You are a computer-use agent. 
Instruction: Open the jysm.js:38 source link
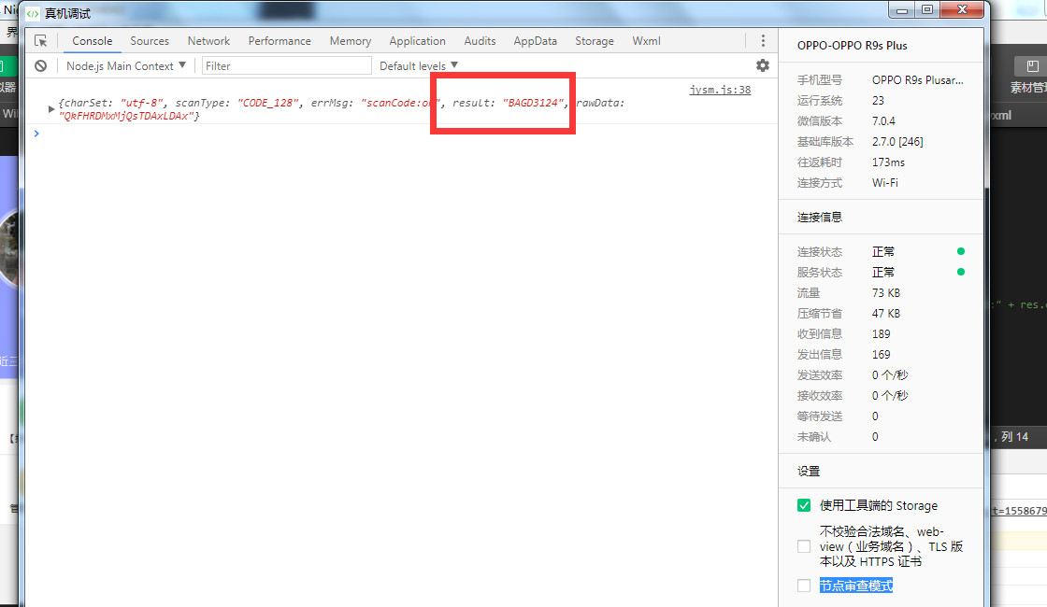point(720,90)
